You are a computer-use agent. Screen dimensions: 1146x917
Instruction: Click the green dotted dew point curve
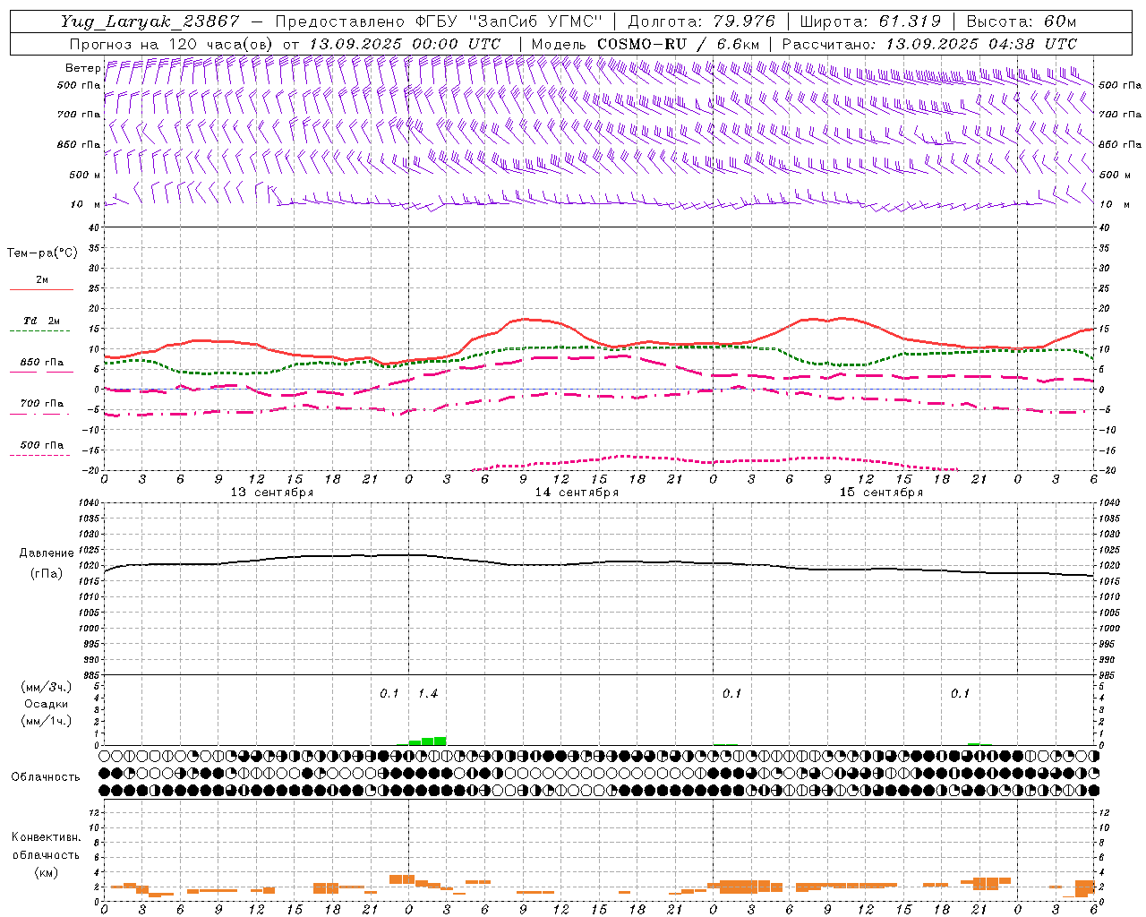(x=600, y=347)
